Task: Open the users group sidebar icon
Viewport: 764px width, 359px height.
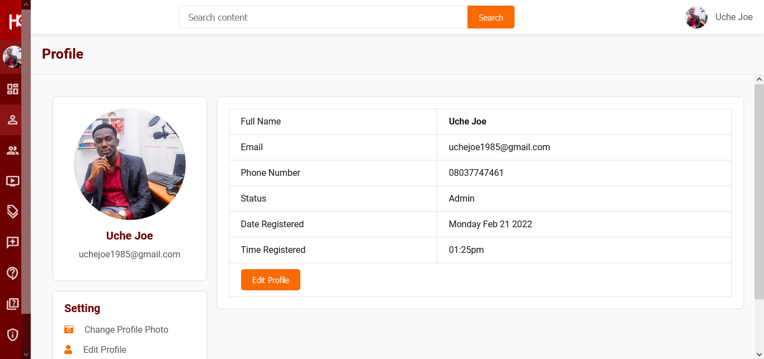Action: pos(12,150)
